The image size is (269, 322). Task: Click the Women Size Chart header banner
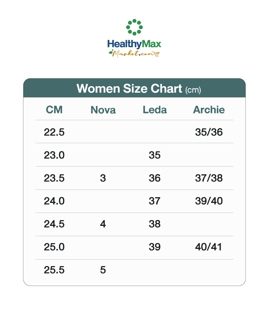click(134, 88)
